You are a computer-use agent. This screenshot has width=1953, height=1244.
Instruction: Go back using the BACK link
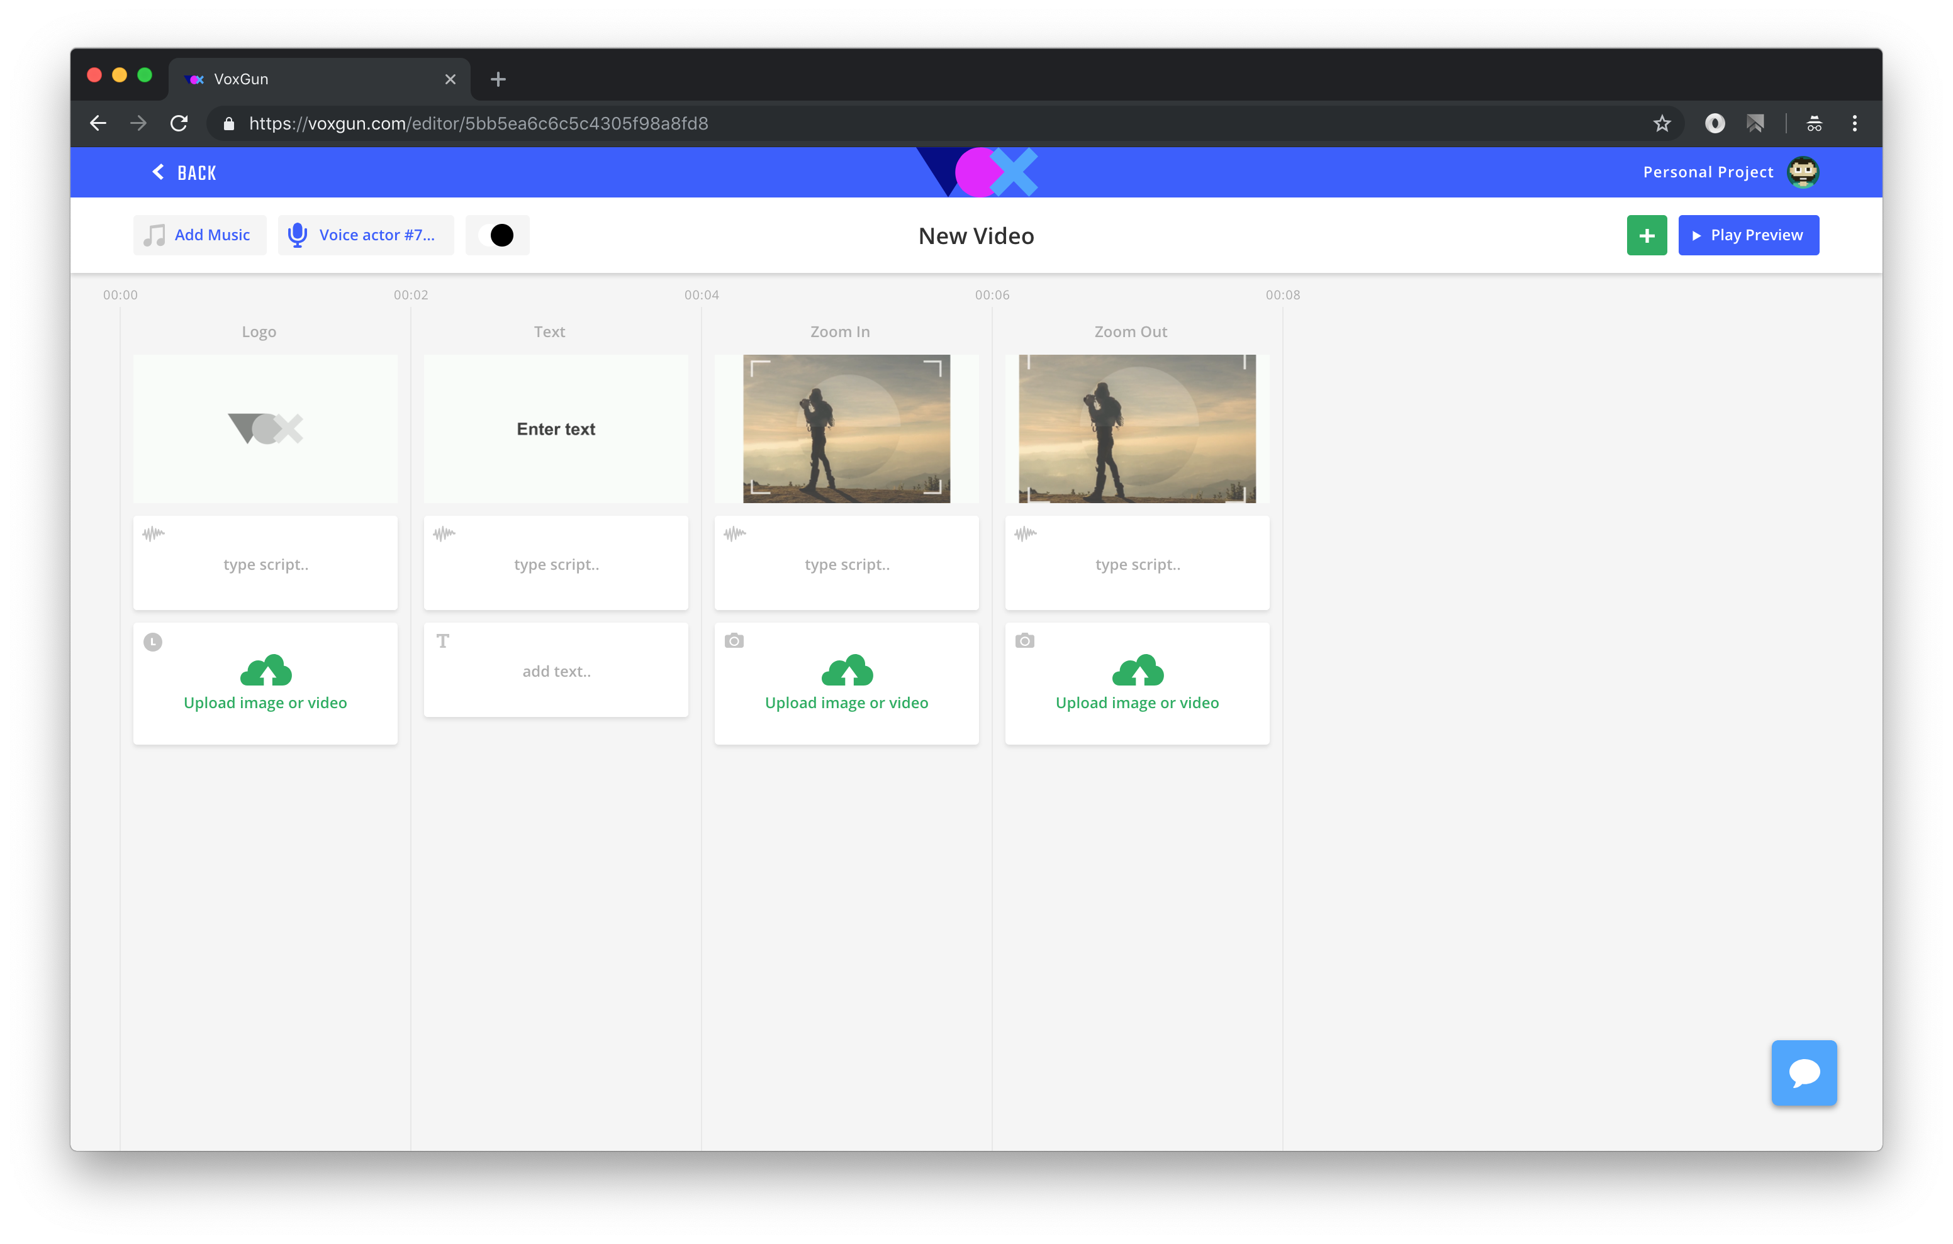tap(184, 172)
